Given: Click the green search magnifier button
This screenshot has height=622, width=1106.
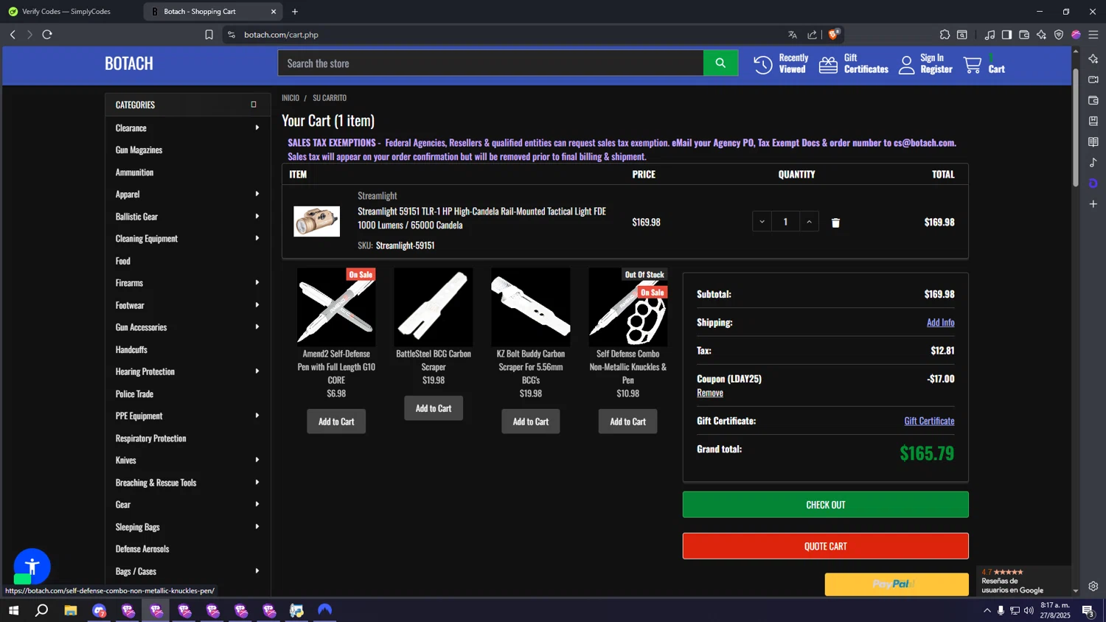Looking at the screenshot, I should click(720, 63).
